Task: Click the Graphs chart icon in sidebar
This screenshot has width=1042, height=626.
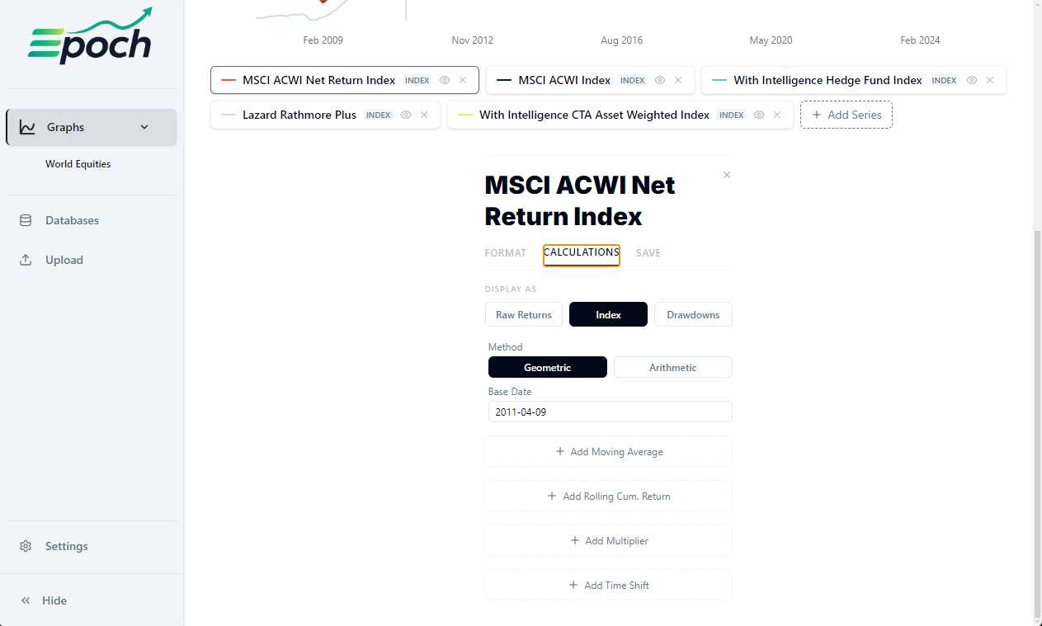Action: [x=27, y=127]
